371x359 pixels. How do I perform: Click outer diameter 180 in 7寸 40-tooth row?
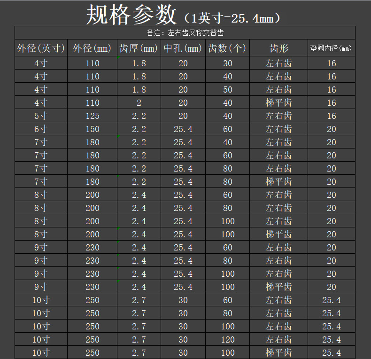pyautogui.click(x=92, y=142)
